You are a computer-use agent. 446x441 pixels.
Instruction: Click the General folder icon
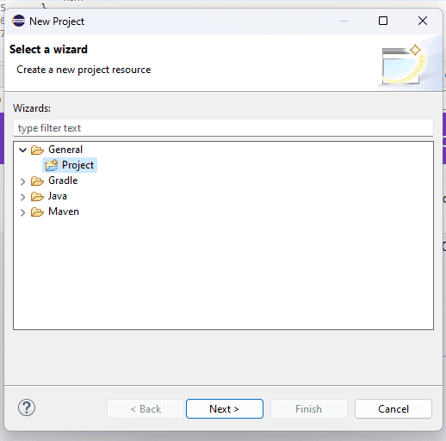37,150
